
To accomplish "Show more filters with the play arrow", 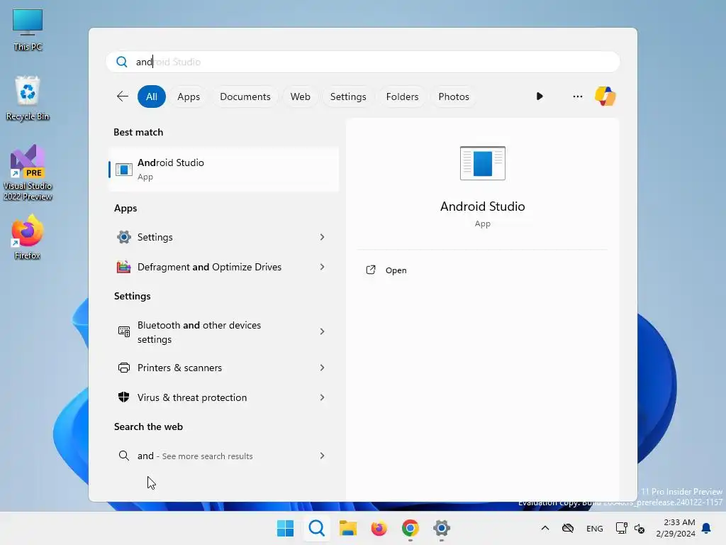I will click(540, 96).
